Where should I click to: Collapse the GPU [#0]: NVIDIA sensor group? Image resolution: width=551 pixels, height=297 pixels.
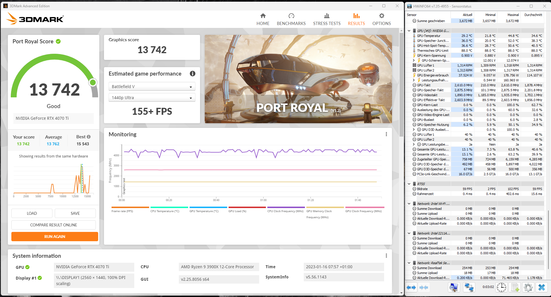coord(409,31)
